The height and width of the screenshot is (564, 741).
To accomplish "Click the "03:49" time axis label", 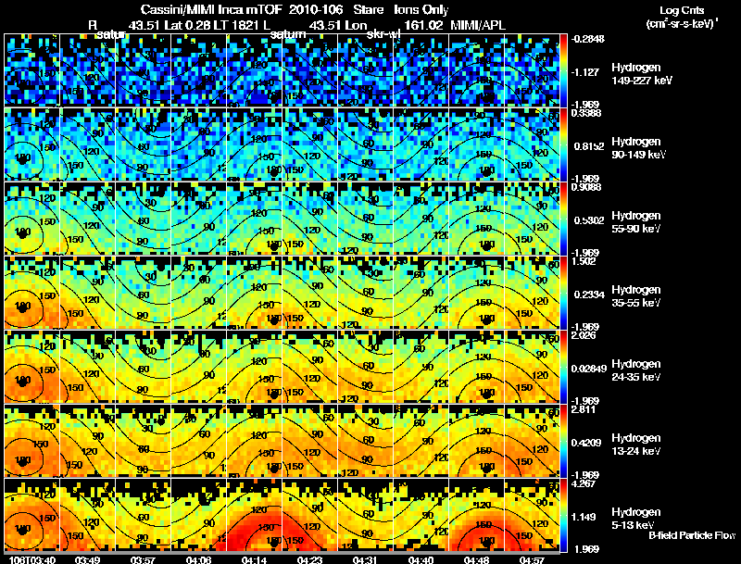I will pos(87,559).
